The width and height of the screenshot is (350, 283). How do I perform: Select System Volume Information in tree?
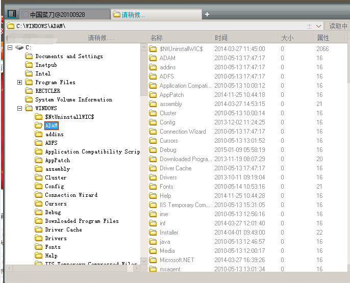click(x=73, y=99)
